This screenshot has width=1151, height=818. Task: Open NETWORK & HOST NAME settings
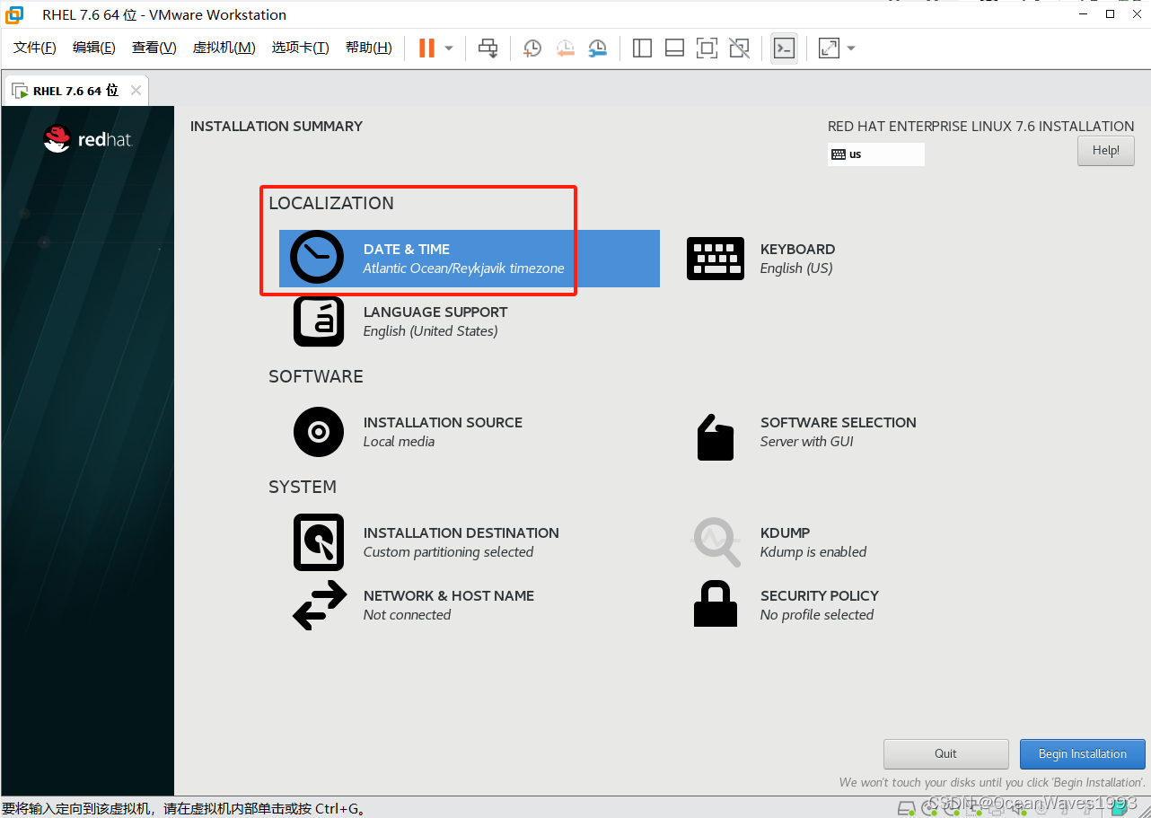[x=413, y=605]
